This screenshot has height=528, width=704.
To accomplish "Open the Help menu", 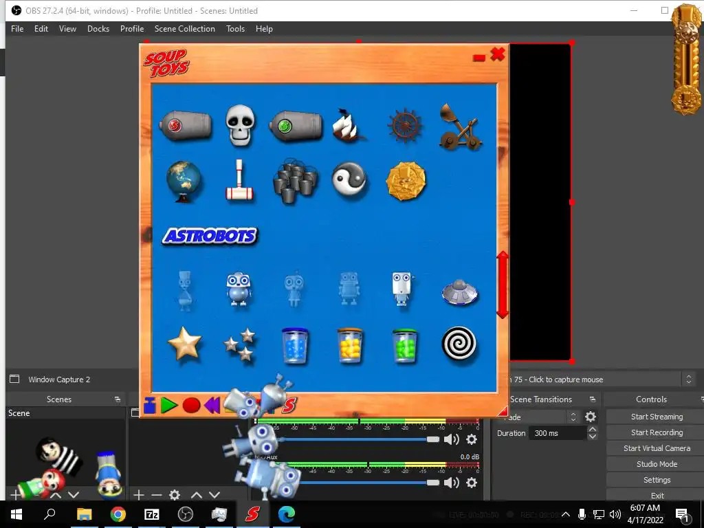I will click(x=264, y=29).
